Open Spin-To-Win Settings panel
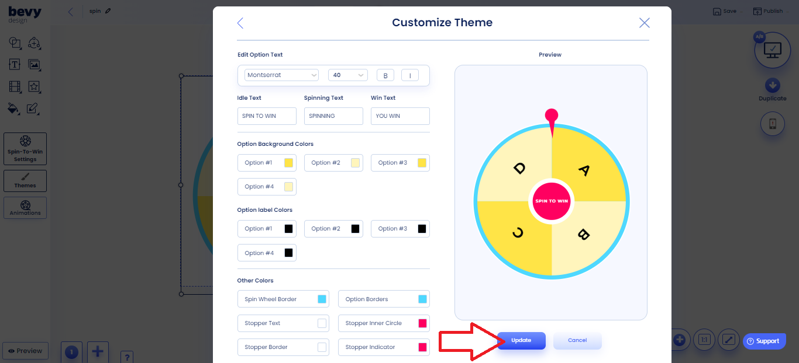This screenshot has height=363, width=799. tap(25, 148)
